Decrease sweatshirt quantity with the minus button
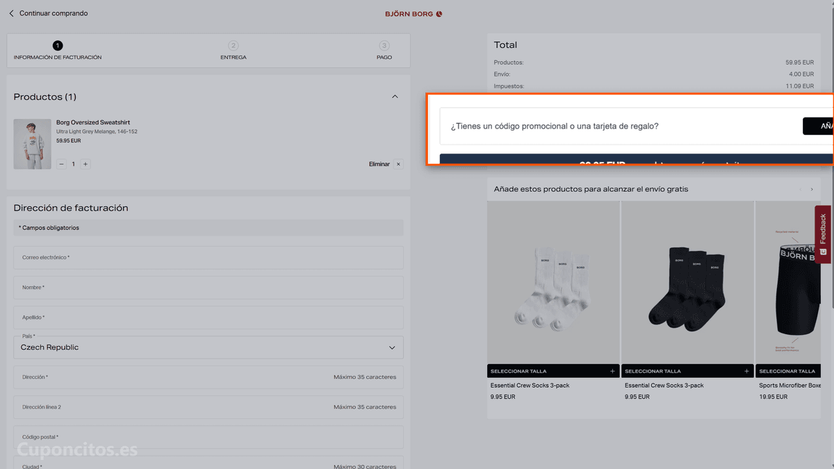This screenshot has width=834, height=469. [x=62, y=164]
